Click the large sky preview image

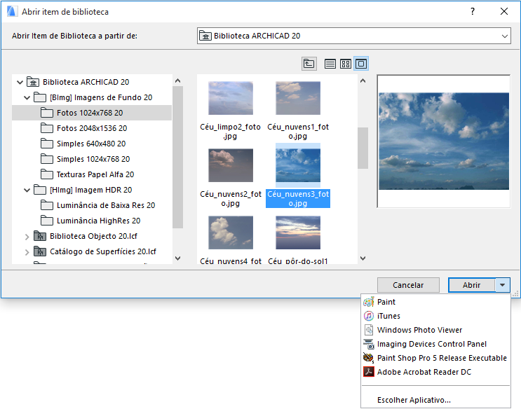[x=444, y=141]
